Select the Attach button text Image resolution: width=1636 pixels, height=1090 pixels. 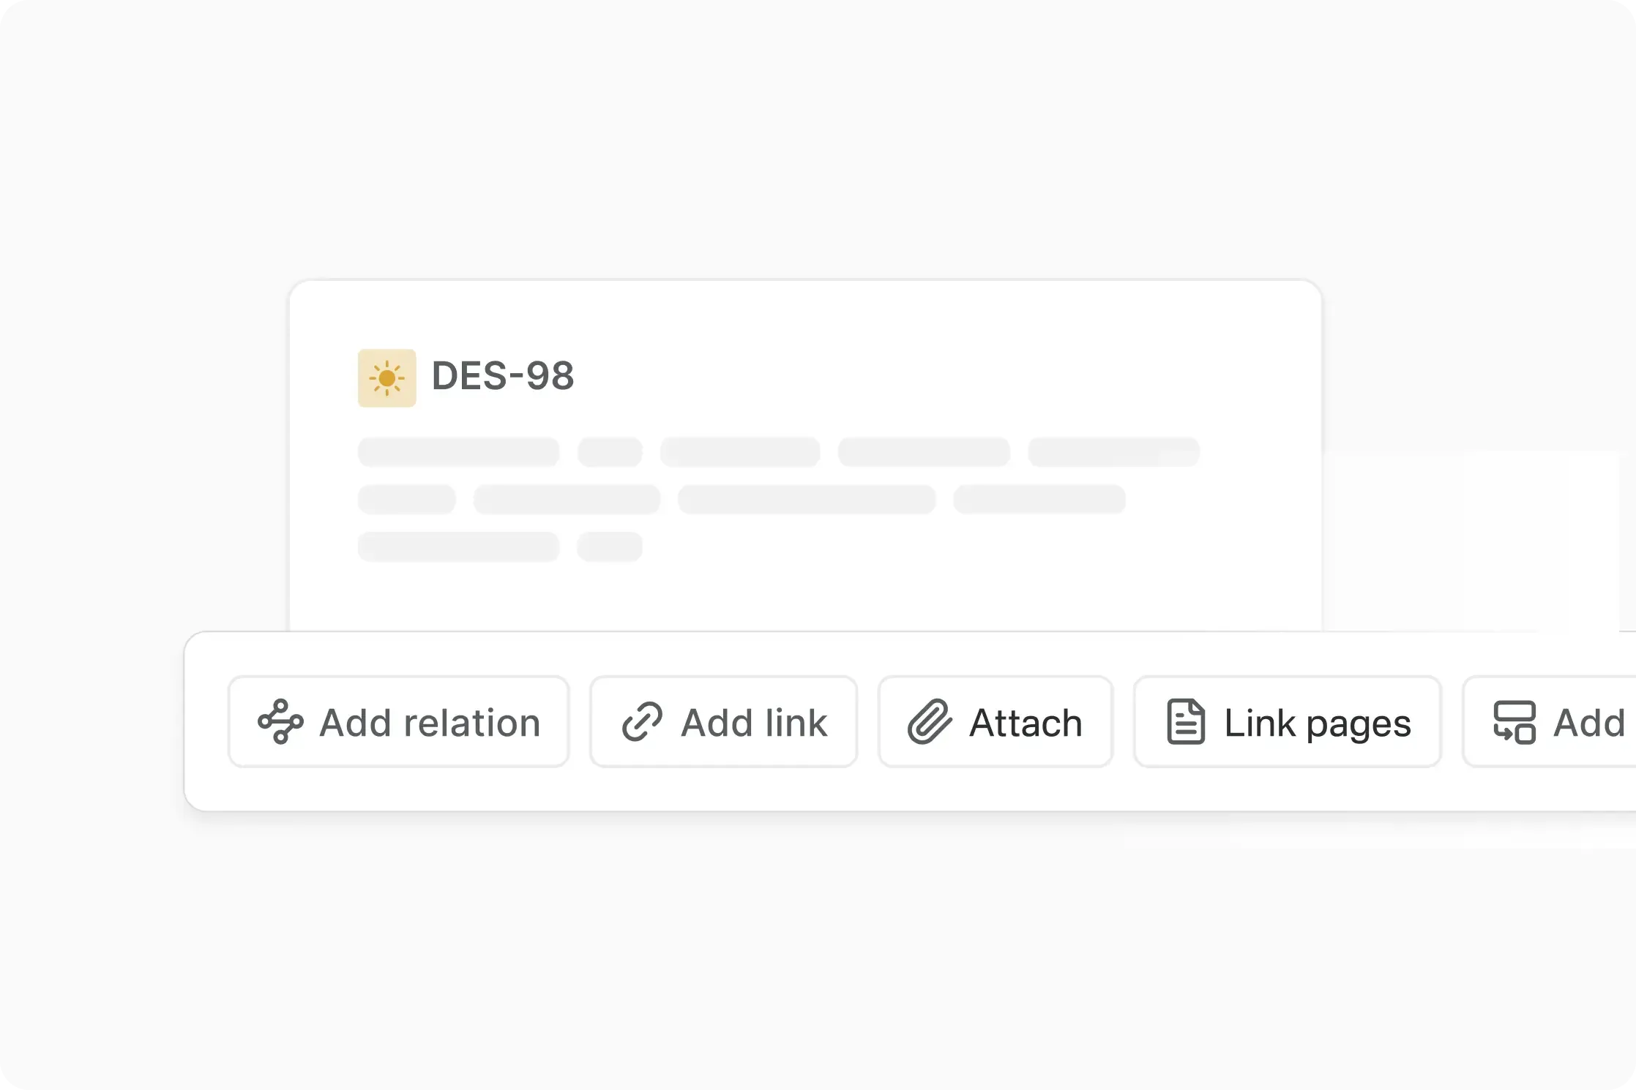pyautogui.click(x=1026, y=723)
